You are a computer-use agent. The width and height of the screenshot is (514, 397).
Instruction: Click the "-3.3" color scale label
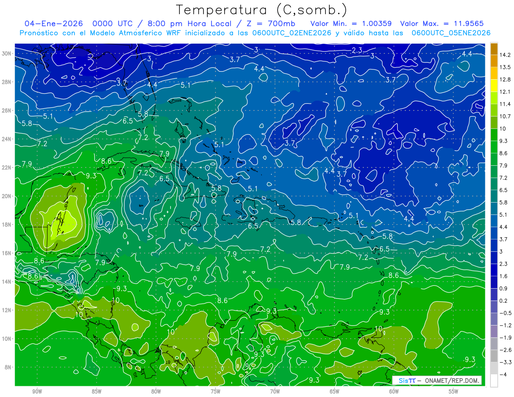pos(506,362)
